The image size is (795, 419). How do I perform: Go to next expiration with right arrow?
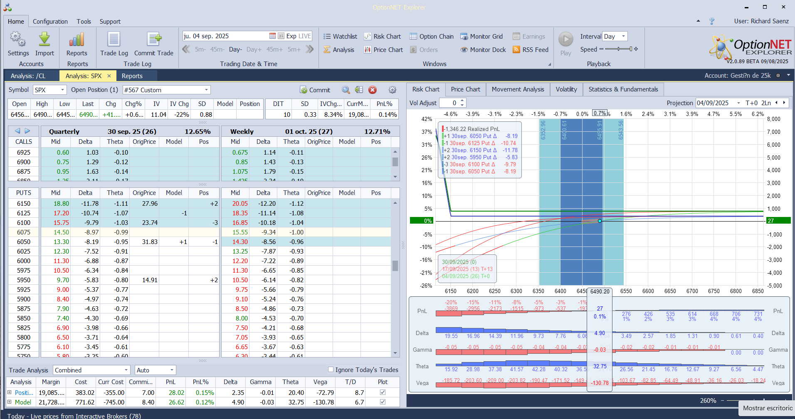[27, 131]
